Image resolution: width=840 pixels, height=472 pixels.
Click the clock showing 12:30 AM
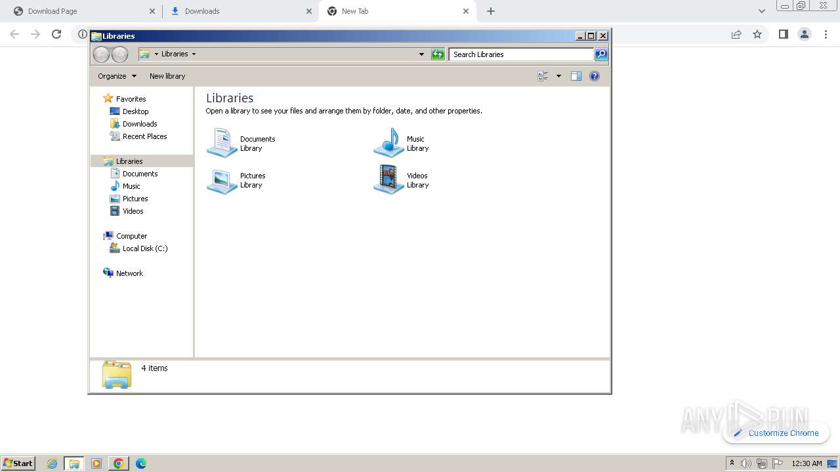pyautogui.click(x=807, y=463)
